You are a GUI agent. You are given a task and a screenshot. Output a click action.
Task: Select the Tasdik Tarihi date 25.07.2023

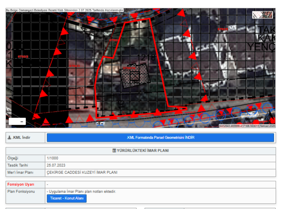pos(56,165)
